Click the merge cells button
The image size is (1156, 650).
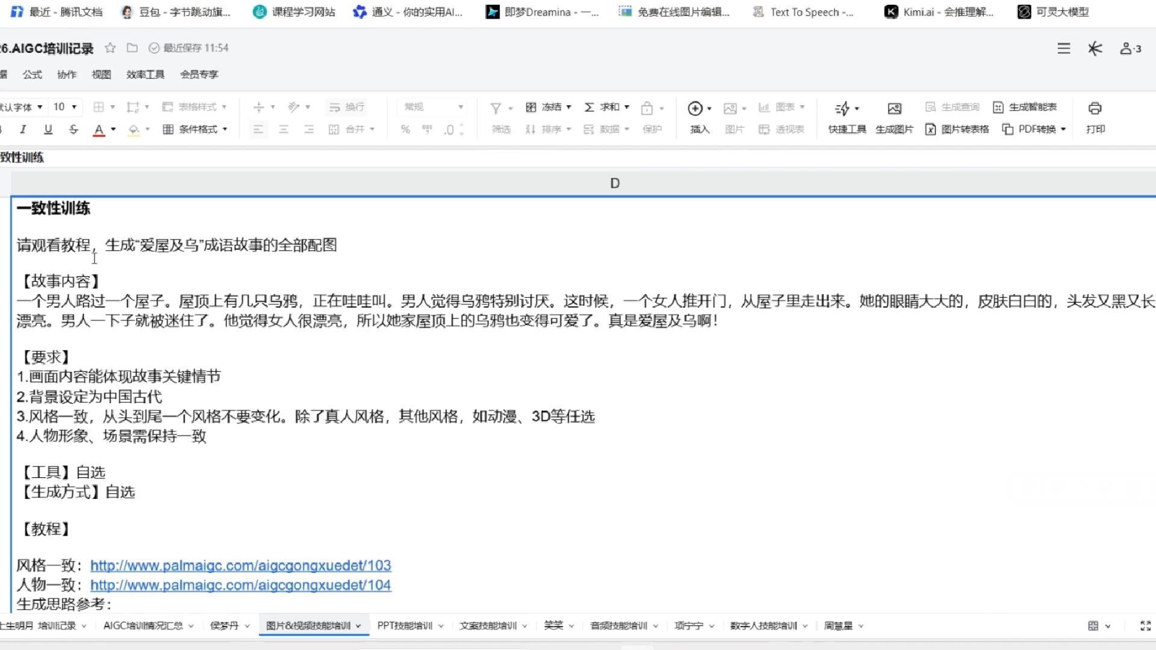[x=351, y=129]
